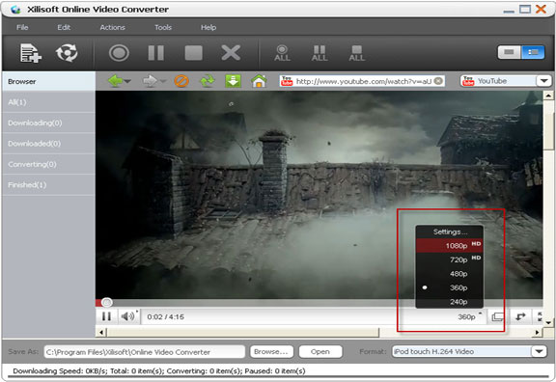This screenshot has width=556, height=382.
Task: Click the horizontal scrollbar right arrow
Action: pyautogui.click(x=538, y=332)
